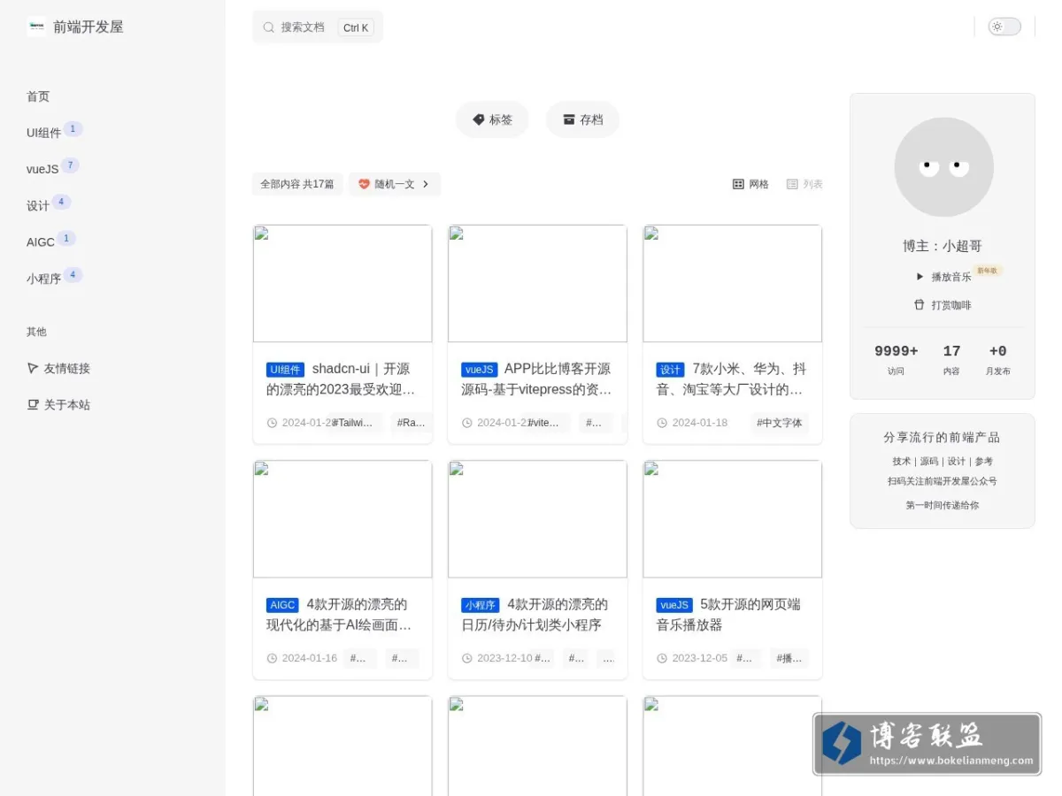Click the #播... tag on the music player card

point(789,658)
